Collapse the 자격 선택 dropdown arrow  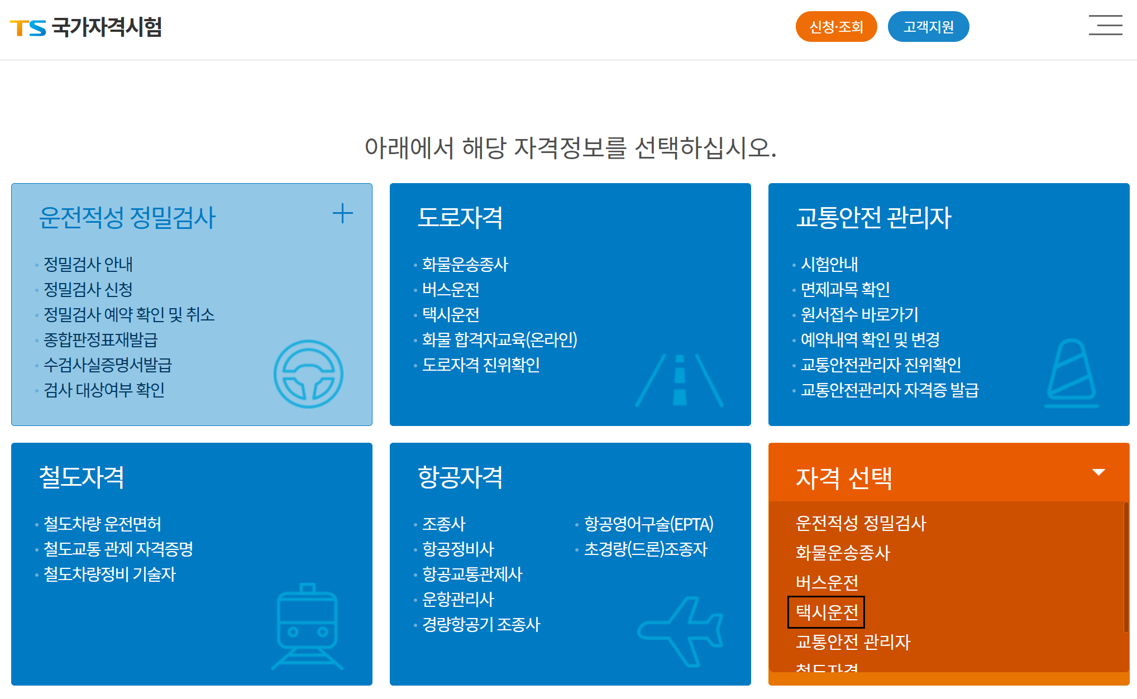tap(1098, 472)
